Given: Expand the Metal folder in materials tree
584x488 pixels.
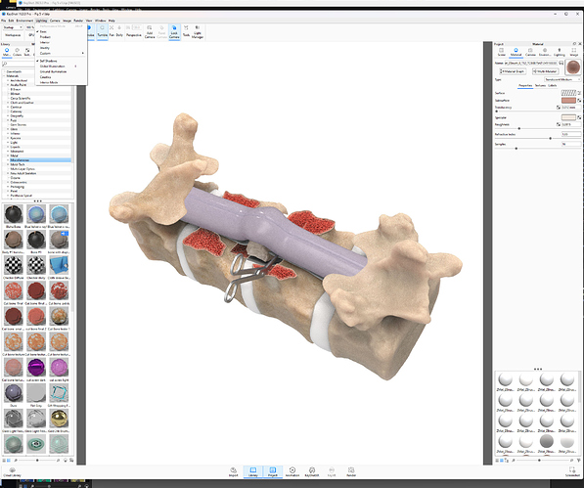Looking at the screenshot, I should point(8,155).
